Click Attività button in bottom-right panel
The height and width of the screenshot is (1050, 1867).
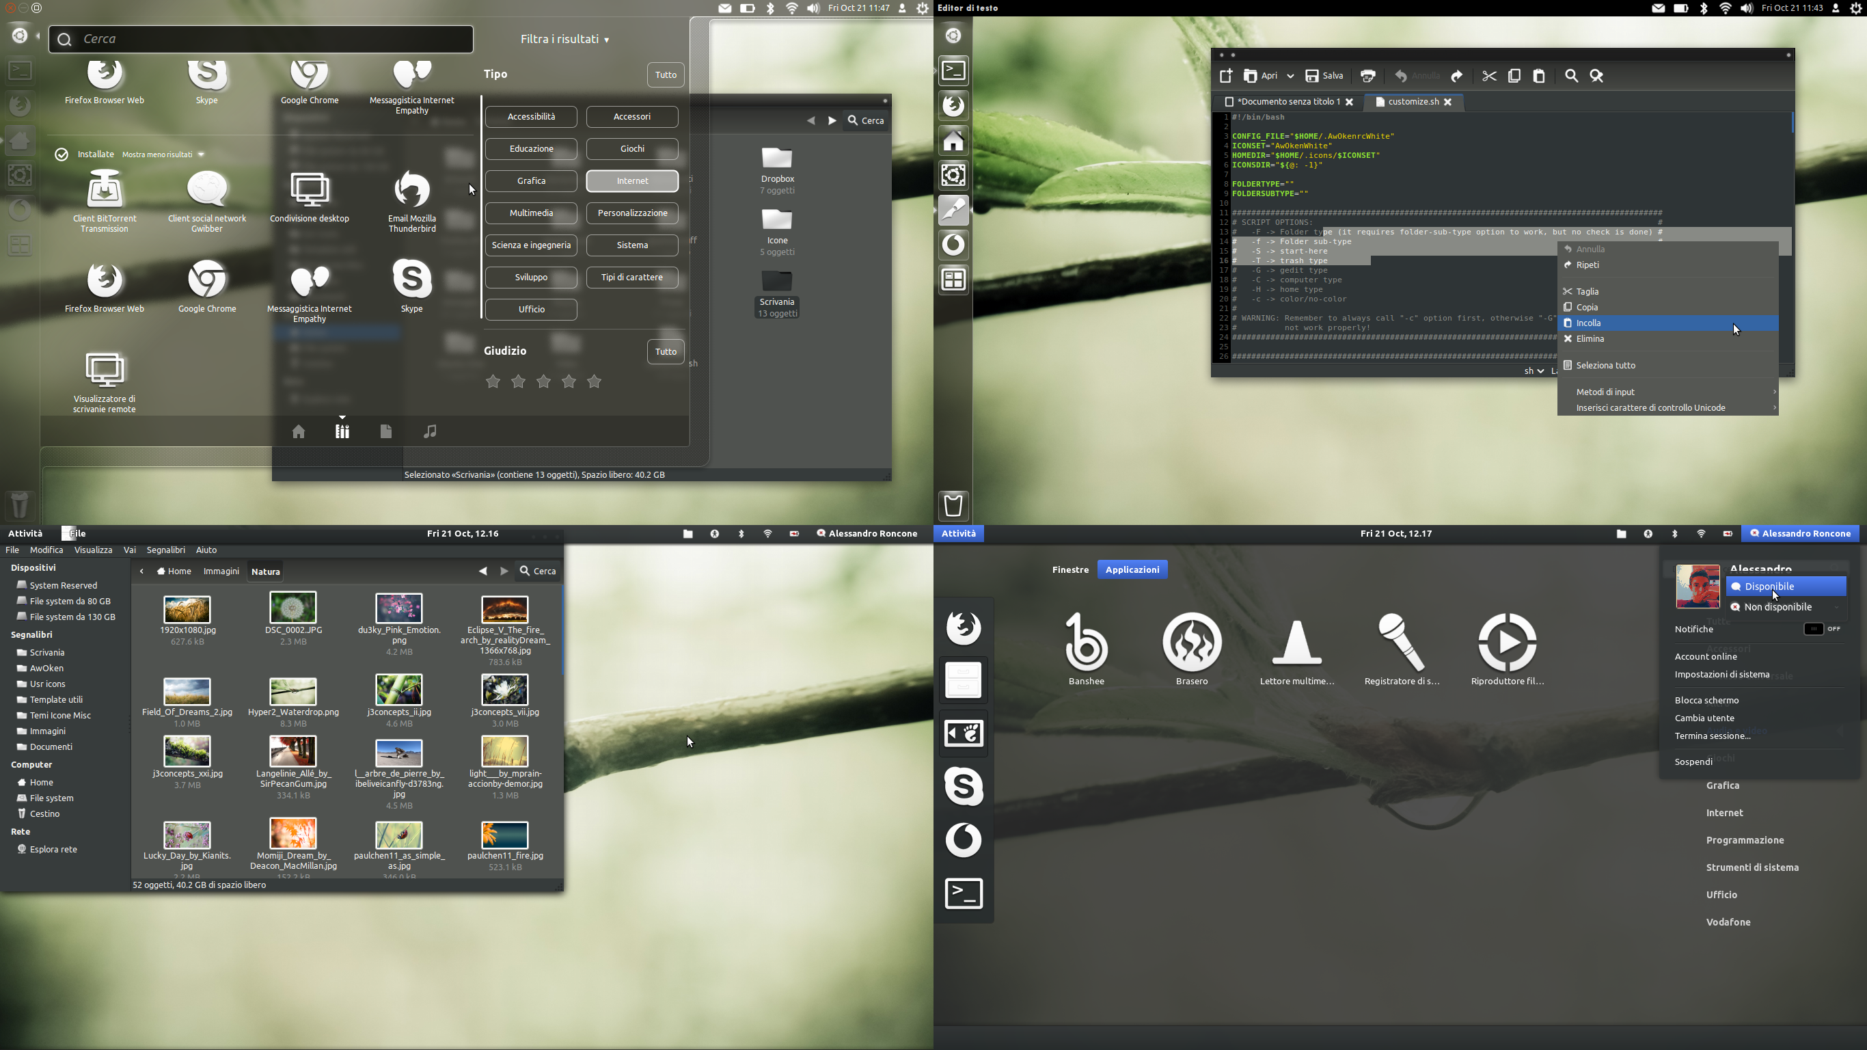(959, 534)
